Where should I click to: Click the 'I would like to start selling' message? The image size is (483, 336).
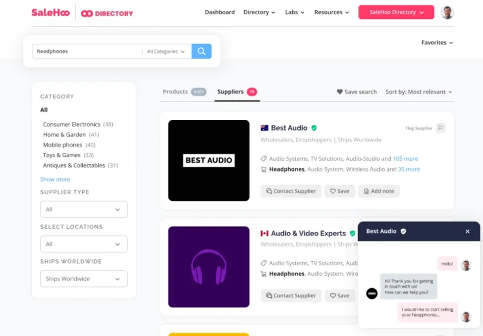(x=427, y=312)
